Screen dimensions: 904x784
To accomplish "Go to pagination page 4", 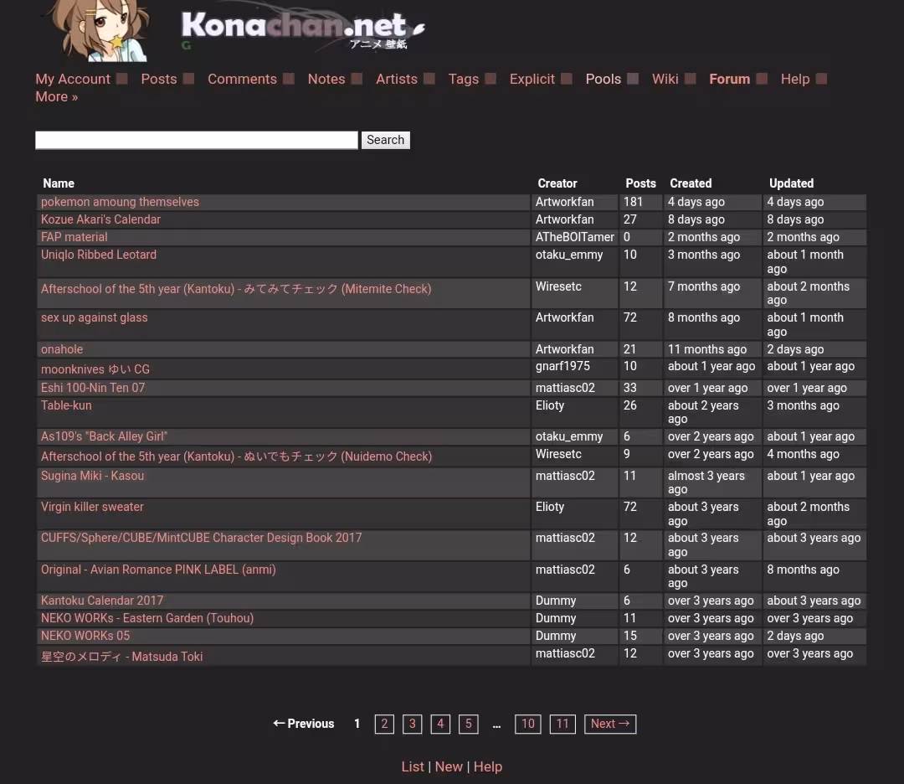I will tap(440, 724).
